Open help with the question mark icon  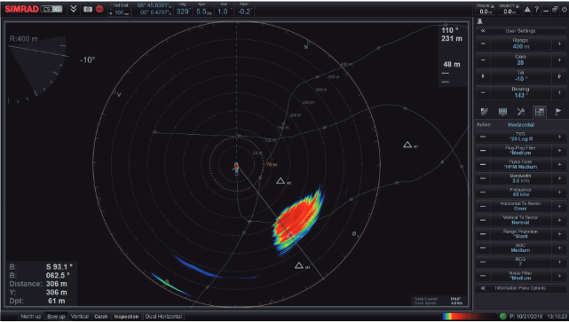pos(536,10)
